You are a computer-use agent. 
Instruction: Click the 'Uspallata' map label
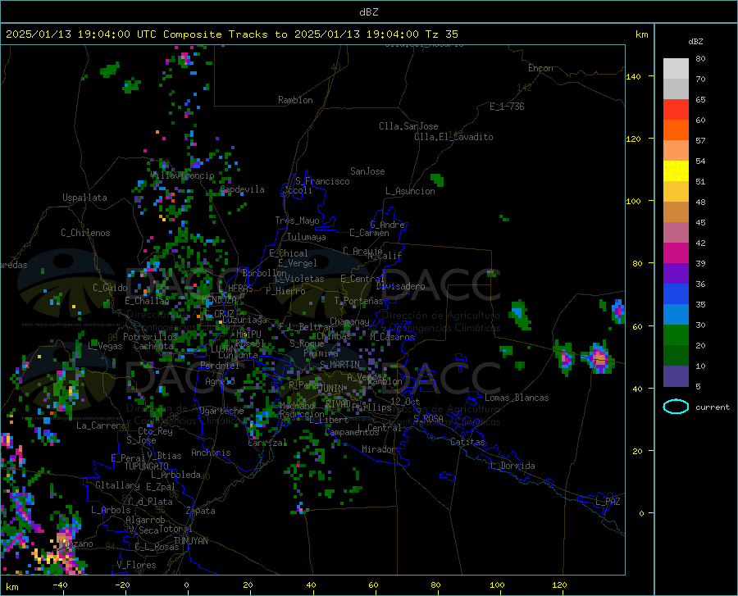point(84,198)
